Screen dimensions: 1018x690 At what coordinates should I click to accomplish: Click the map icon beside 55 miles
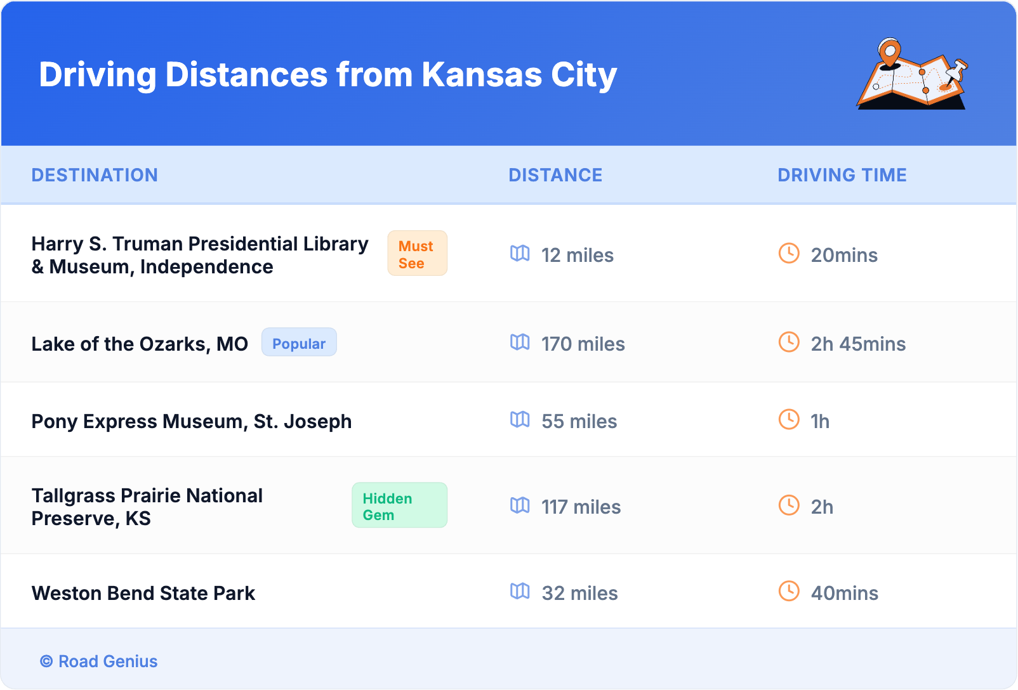point(520,420)
